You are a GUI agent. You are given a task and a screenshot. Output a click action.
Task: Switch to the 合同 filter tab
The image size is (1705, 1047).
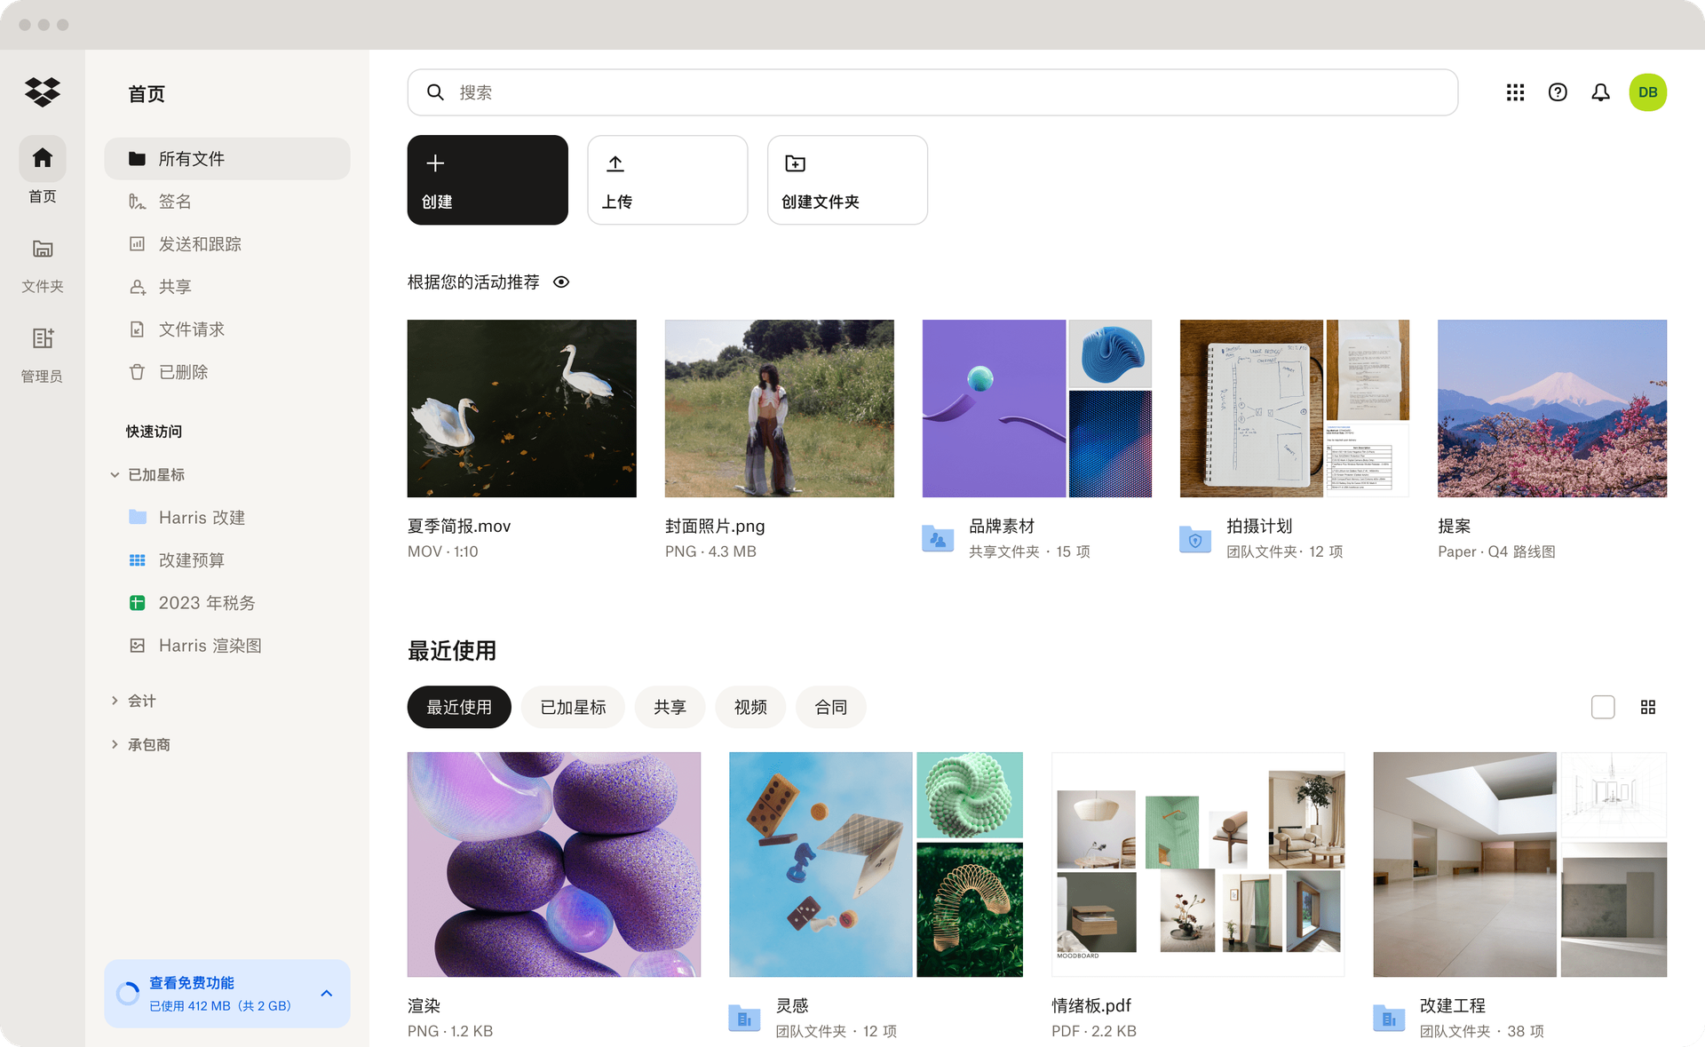830,707
